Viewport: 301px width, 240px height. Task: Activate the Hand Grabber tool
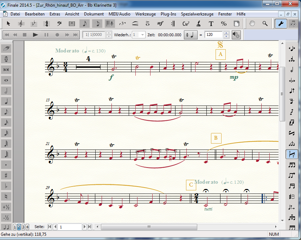tap(252, 24)
